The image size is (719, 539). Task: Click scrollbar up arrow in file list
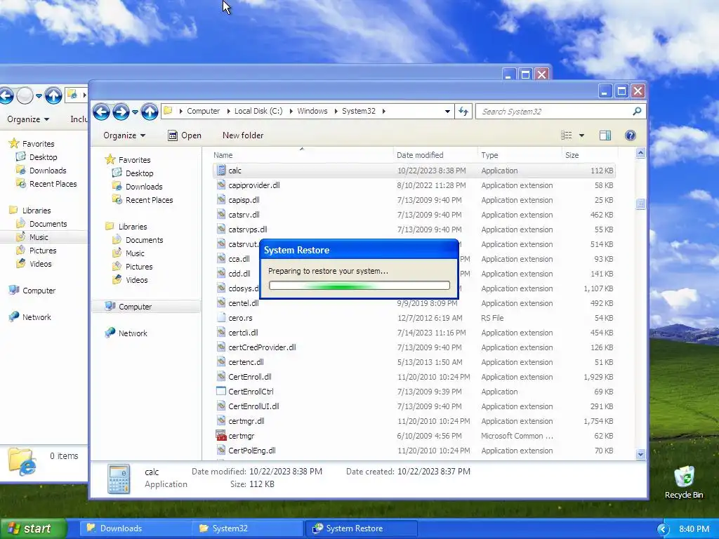tap(640, 153)
